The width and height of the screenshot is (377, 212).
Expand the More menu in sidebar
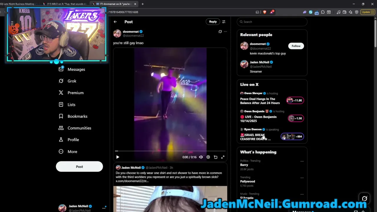pos(68,152)
